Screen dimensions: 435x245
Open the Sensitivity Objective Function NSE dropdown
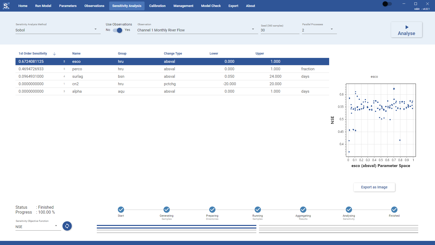pos(38,227)
